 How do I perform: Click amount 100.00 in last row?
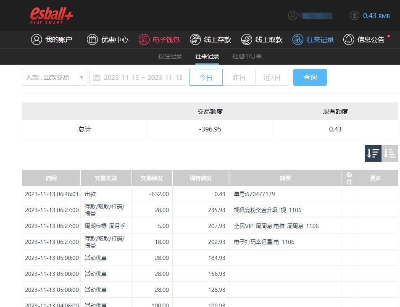(160, 305)
